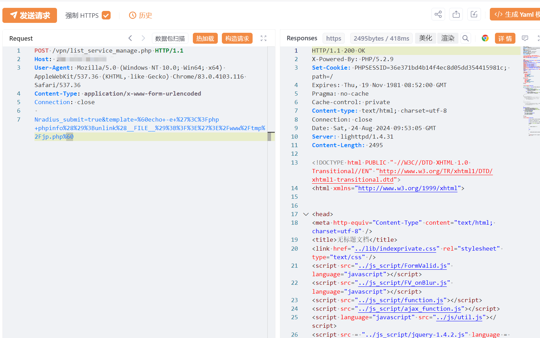Go to next request arrow

click(x=143, y=38)
